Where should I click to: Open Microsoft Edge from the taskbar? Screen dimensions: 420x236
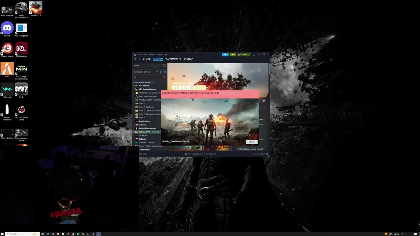coord(48,234)
